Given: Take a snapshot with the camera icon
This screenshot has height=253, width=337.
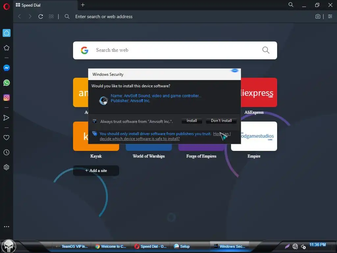Looking at the screenshot, I should pos(318,16).
